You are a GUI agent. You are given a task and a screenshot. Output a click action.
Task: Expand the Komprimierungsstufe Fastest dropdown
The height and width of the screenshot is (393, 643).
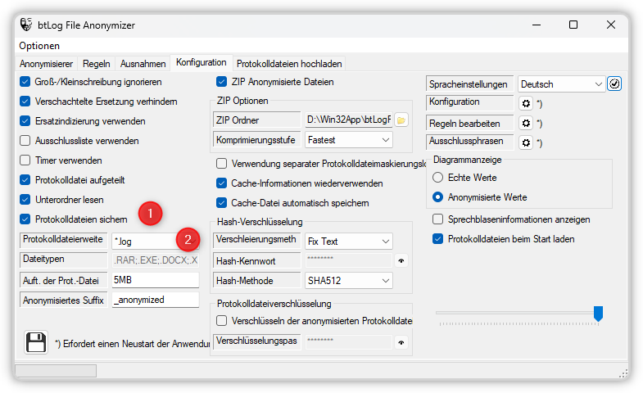[348, 140]
